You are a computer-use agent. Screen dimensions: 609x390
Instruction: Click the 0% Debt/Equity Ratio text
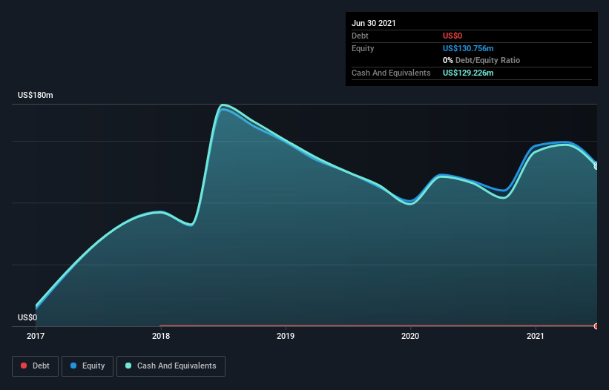[x=481, y=60]
